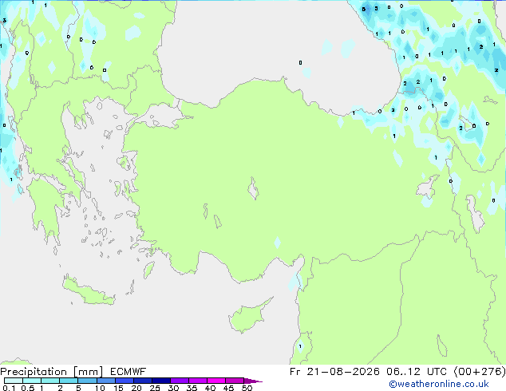Click the legend value label 50
Viewport: 506px width, 391px height.
point(247,388)
